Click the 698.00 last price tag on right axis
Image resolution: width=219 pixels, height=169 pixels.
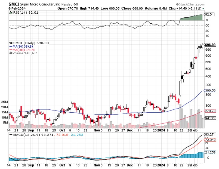pos(210,45)
